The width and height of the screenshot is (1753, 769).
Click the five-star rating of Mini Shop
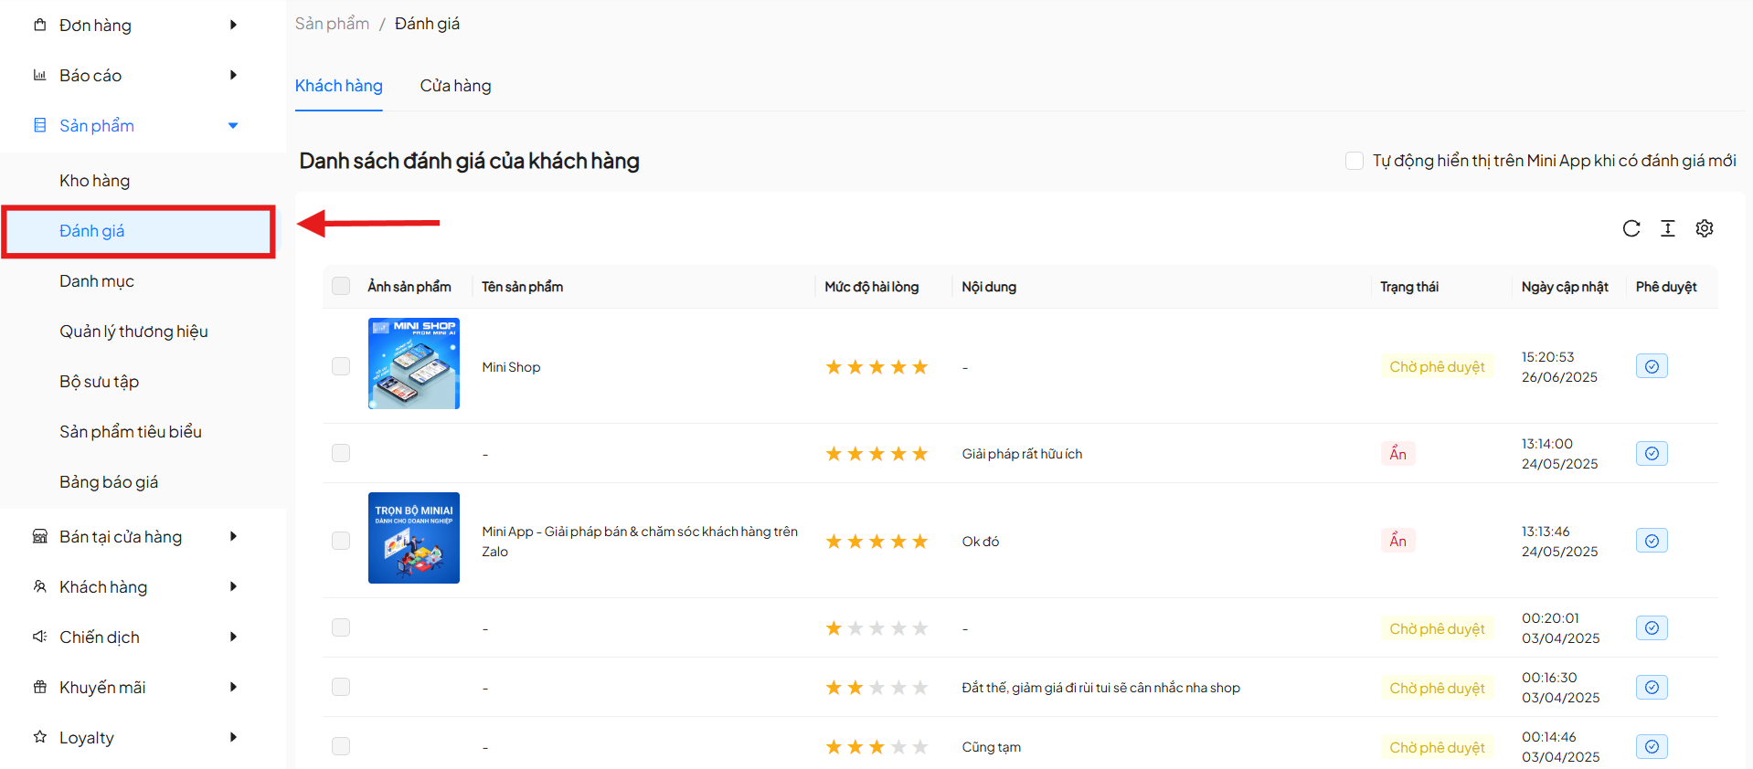tap(876, 367)
